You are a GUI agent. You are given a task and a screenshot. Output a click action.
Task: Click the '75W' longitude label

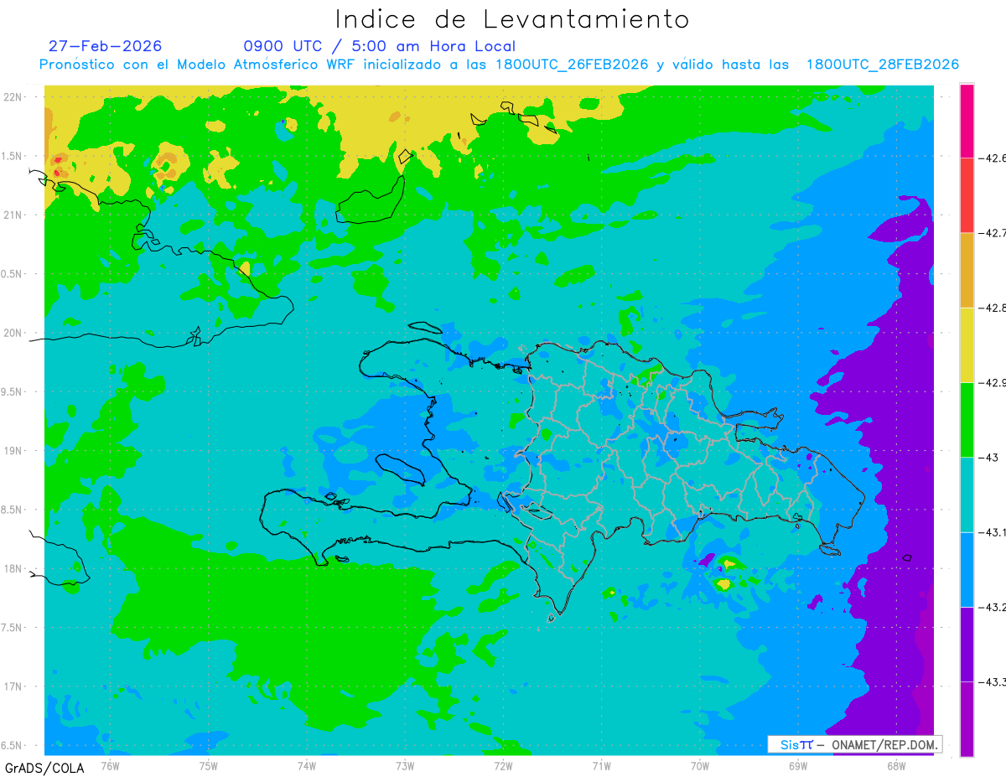[x=209, y=765]
